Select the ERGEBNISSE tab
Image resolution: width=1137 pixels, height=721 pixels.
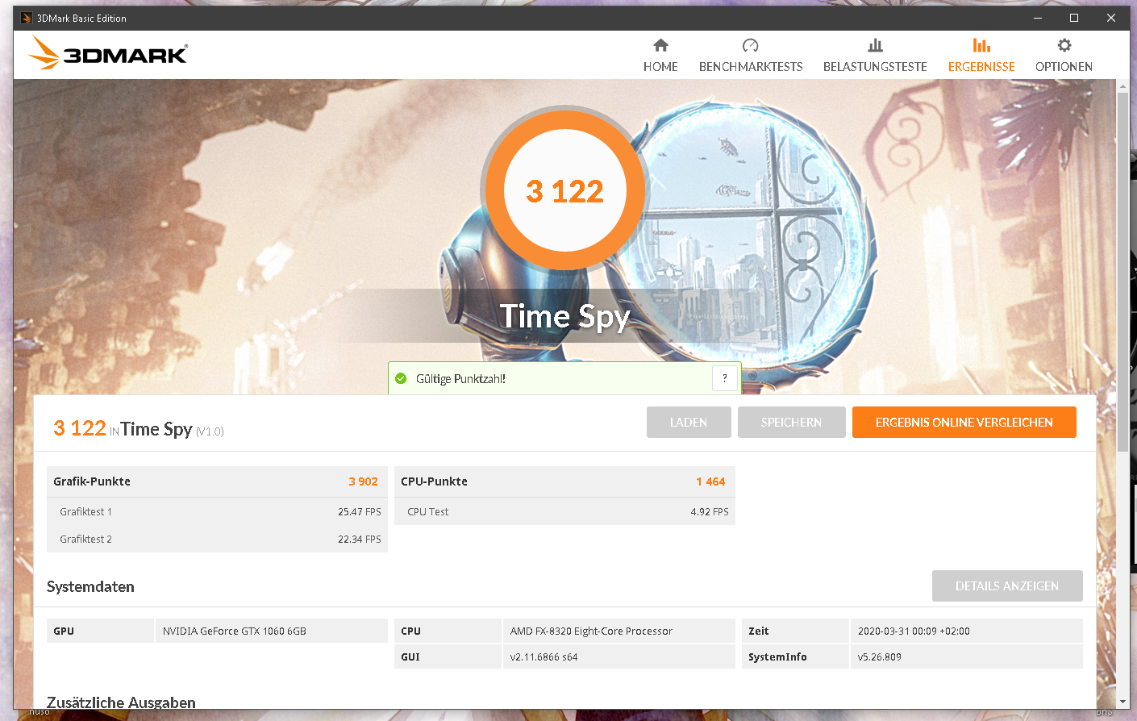click(x=981, y=56)
